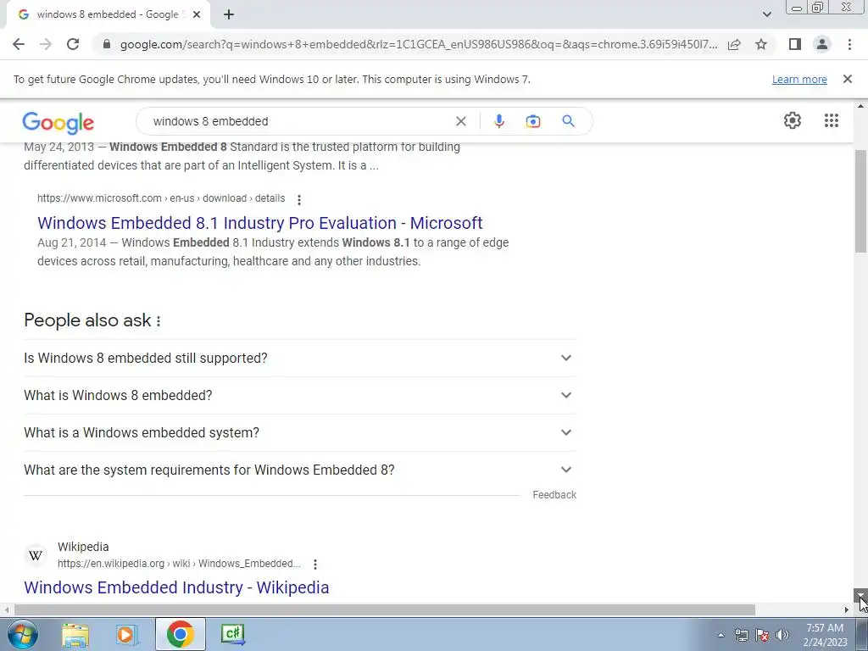Click the horizontal scrollbar thumb
Image resolution: width=868 pixels, height=651 pixels.
(384, 609)
